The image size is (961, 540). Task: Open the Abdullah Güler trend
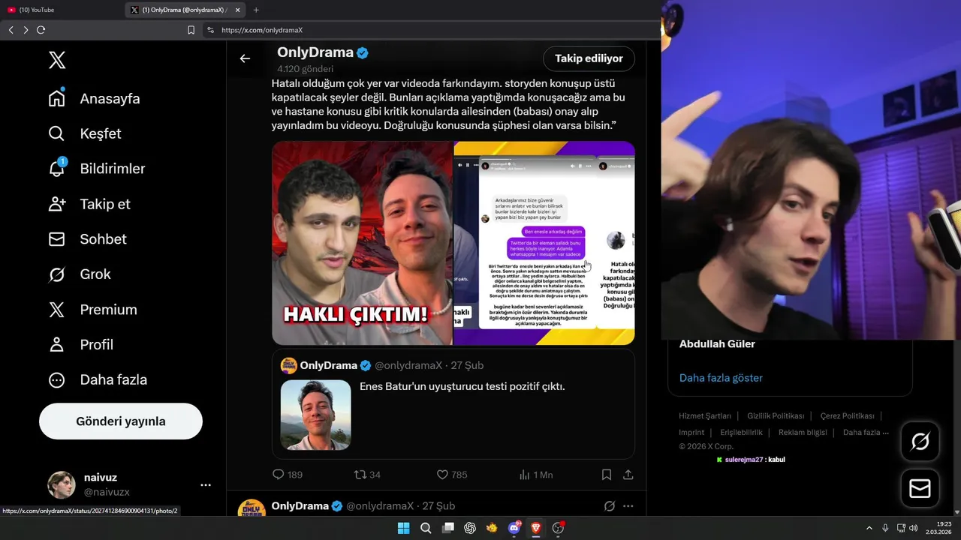(x=717, y=344)
